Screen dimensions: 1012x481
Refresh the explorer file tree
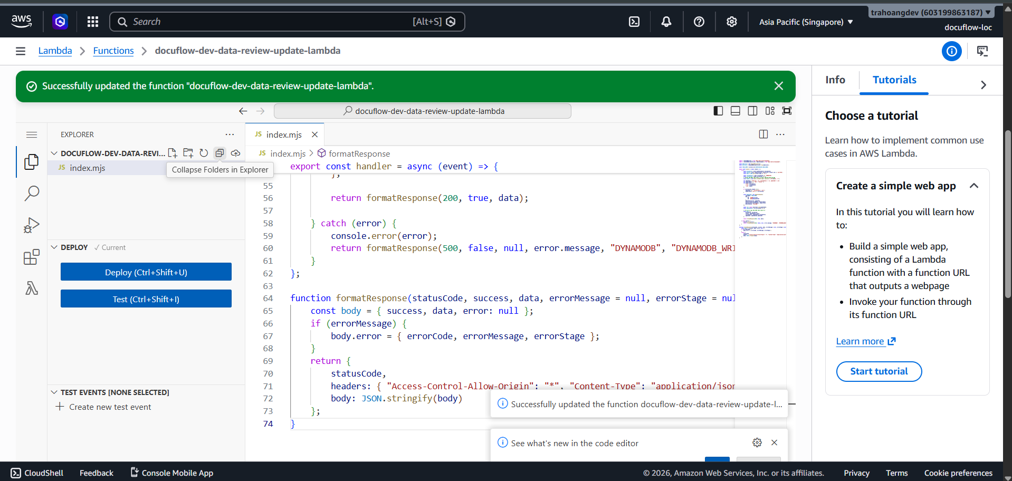pyautogui.click(x=204, y=153)
